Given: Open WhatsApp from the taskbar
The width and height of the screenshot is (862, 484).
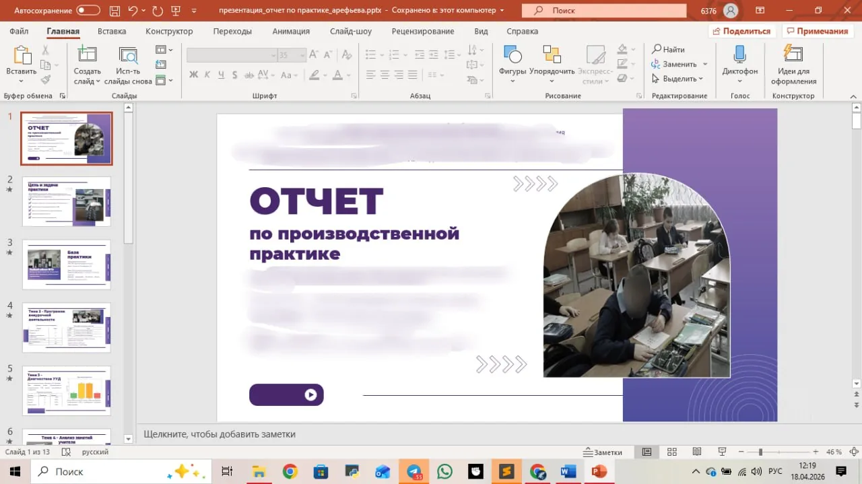Looking at the screenshot, I should pos(444,472).
